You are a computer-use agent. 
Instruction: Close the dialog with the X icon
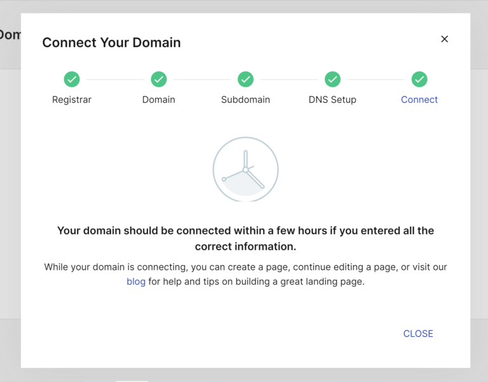click(x=444, y=39)
